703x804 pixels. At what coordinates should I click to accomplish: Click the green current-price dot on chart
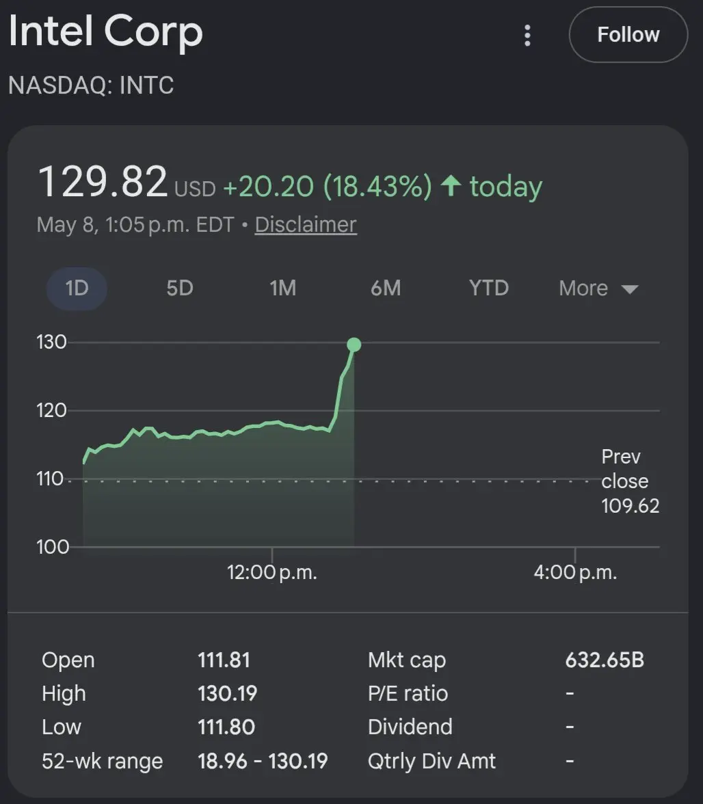354,345
